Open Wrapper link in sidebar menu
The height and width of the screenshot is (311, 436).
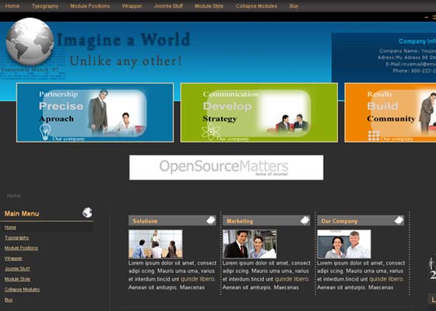[13, 258]
